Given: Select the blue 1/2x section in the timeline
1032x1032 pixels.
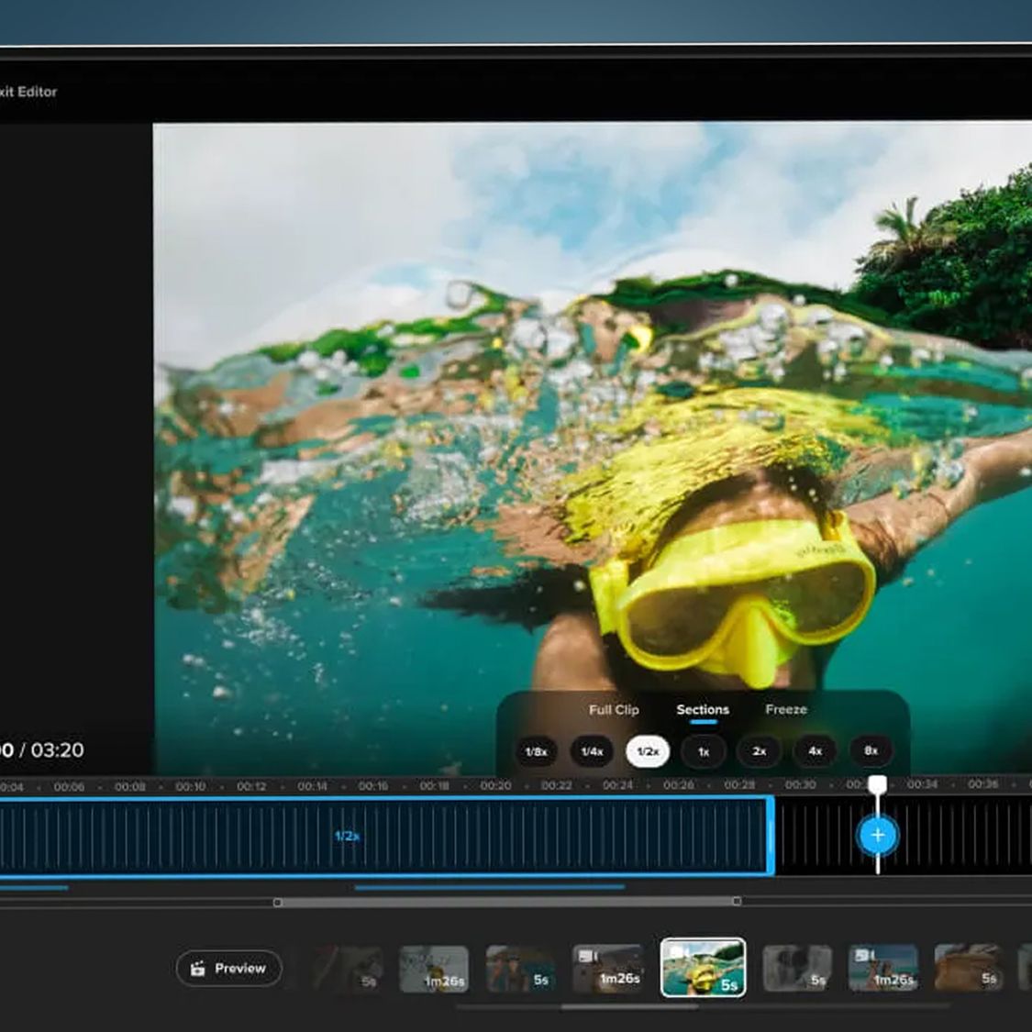Looking at the screenshot, I should pos(347,836).
